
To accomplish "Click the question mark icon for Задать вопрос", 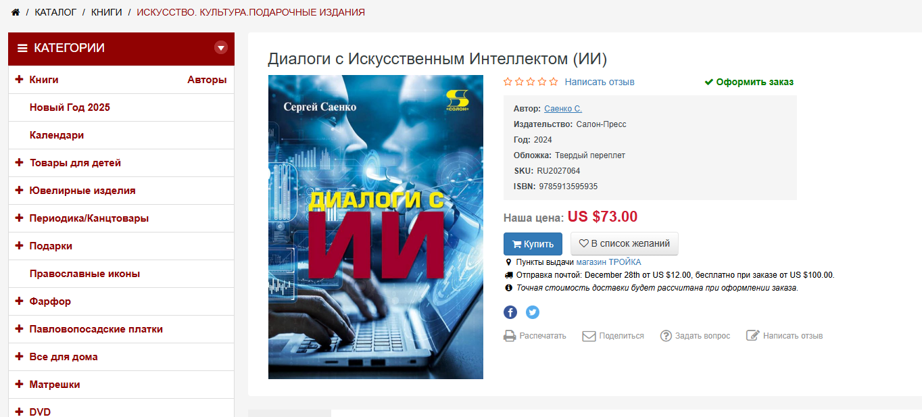I will (666, 336).
